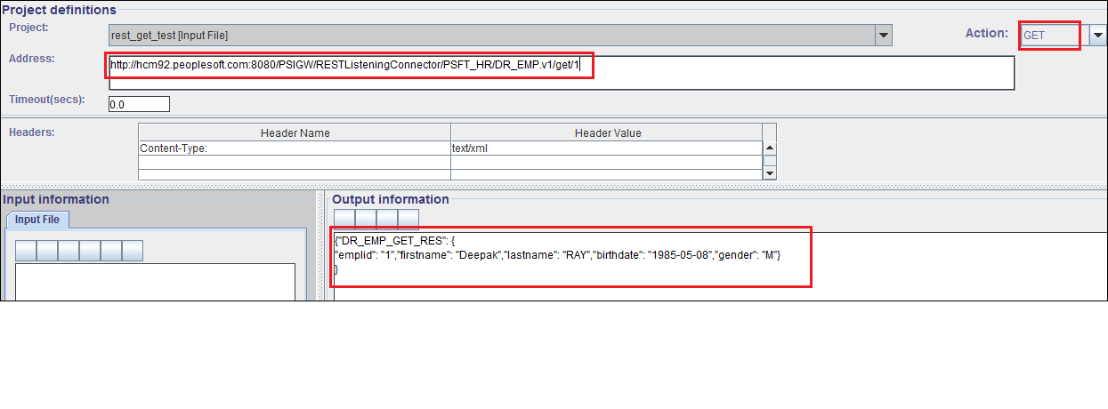This screenshot has height=409, width=1108.
Task: Click the GET action field
Action: [x=1055, y=36]
